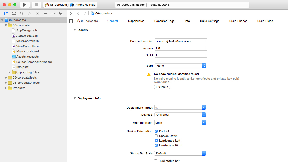Switch to the Resource Tags tab
The width and height of the screenshot is (288, 162).
(164, 21)
